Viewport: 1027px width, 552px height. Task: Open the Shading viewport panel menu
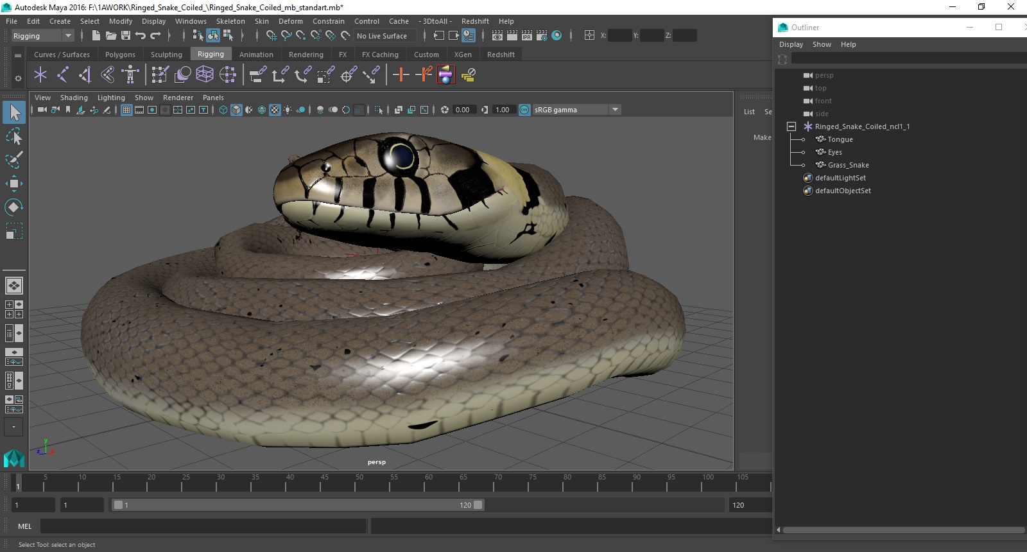coord(74,98)
